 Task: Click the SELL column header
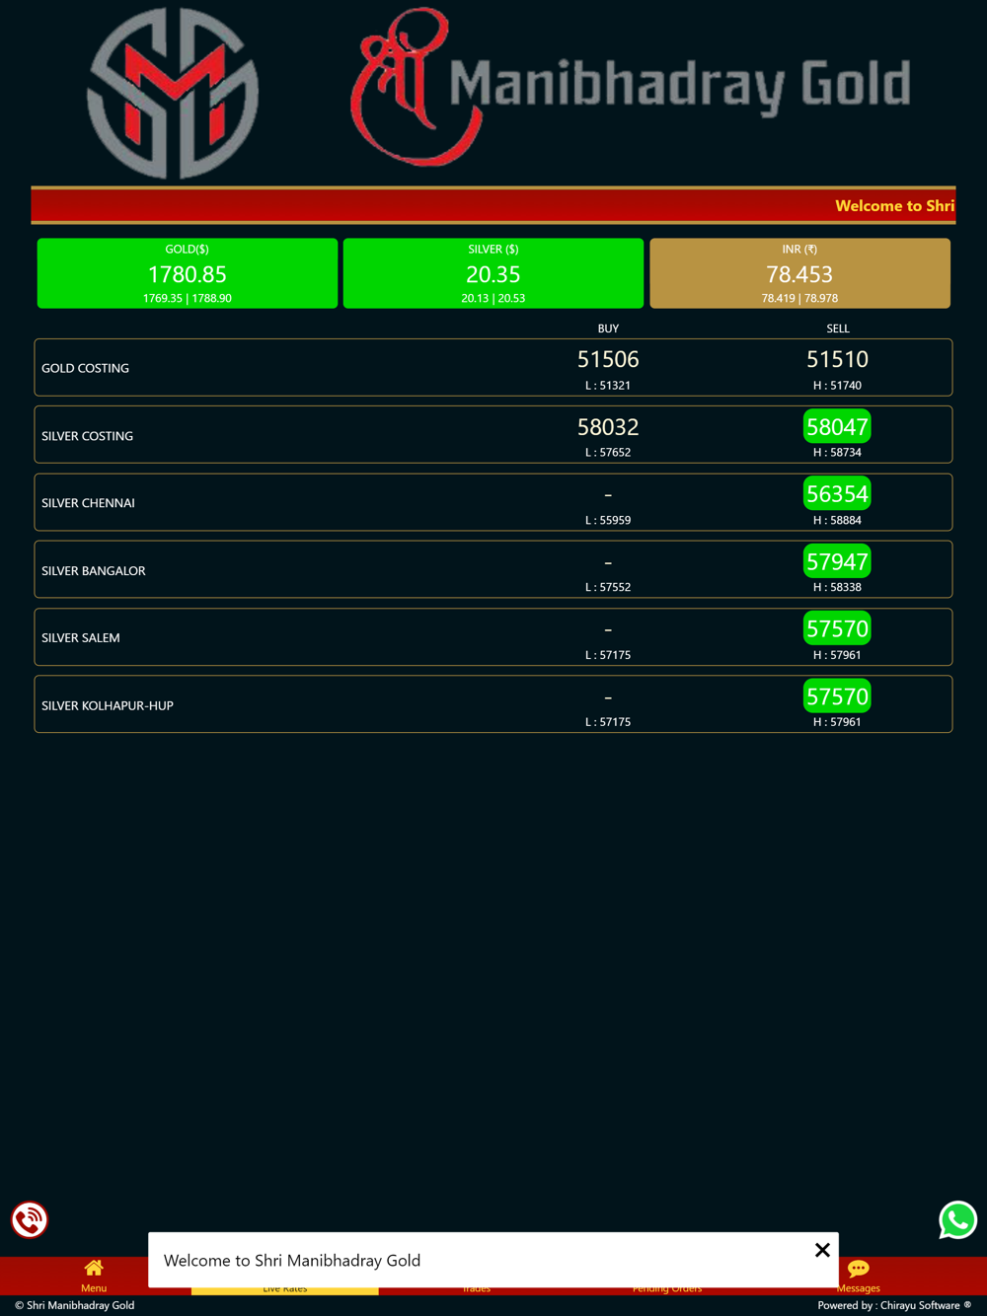tap(838, 329)
